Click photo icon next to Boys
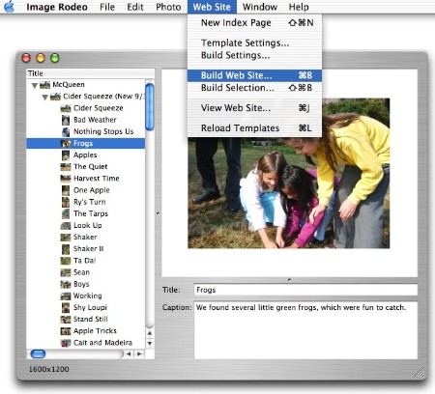 point(66,284)
